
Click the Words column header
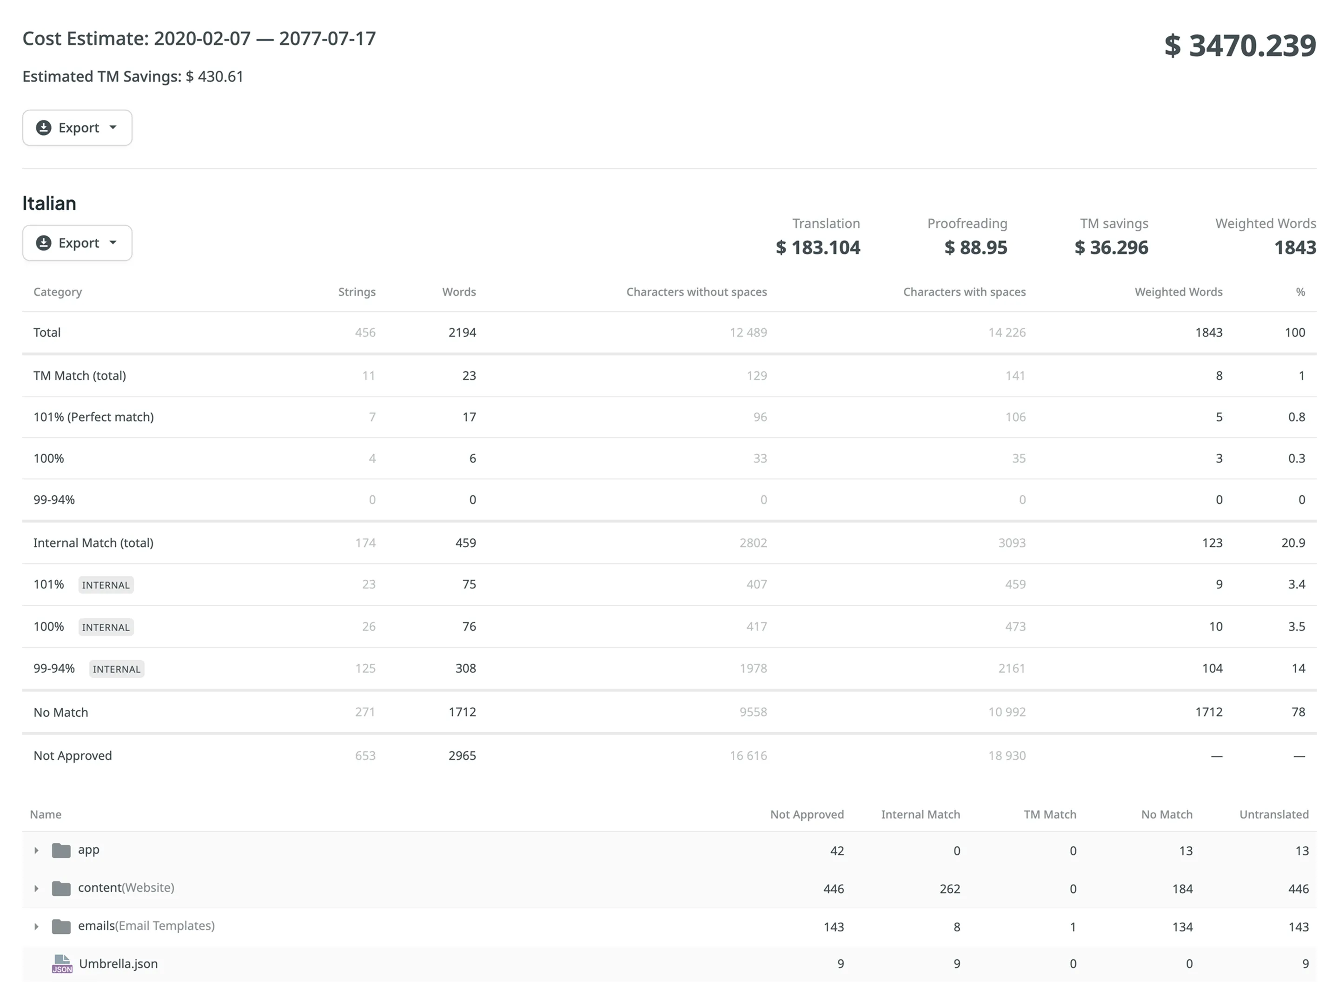[458, 291]
